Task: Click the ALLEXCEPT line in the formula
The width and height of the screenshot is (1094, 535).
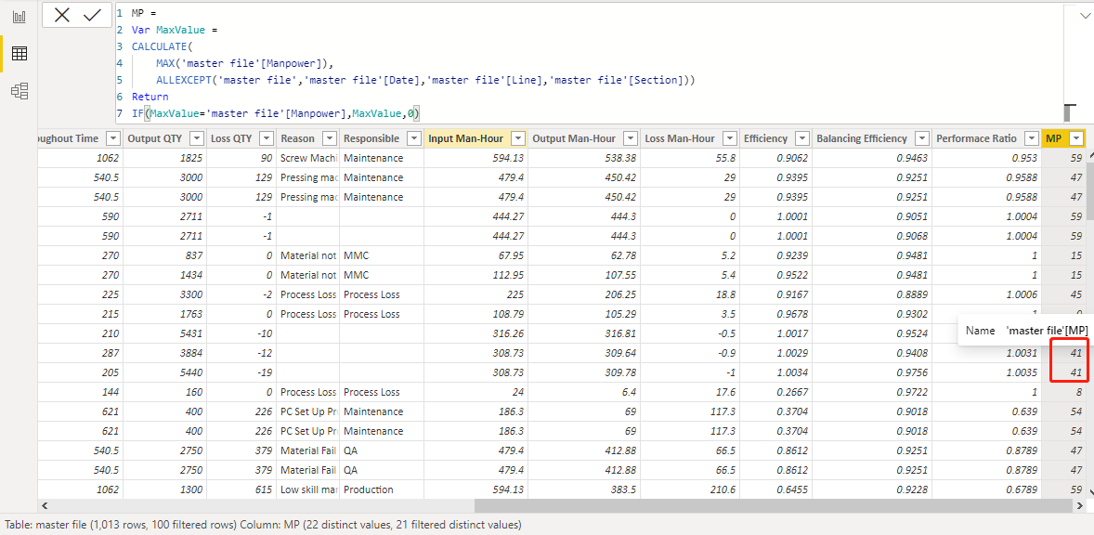Action: pos(425,80)
